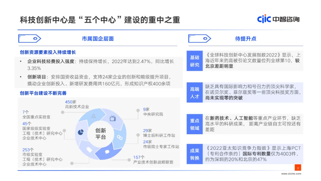Select the 基础研究 blue label box
321x181 pixels.
[x=195, y=61]
